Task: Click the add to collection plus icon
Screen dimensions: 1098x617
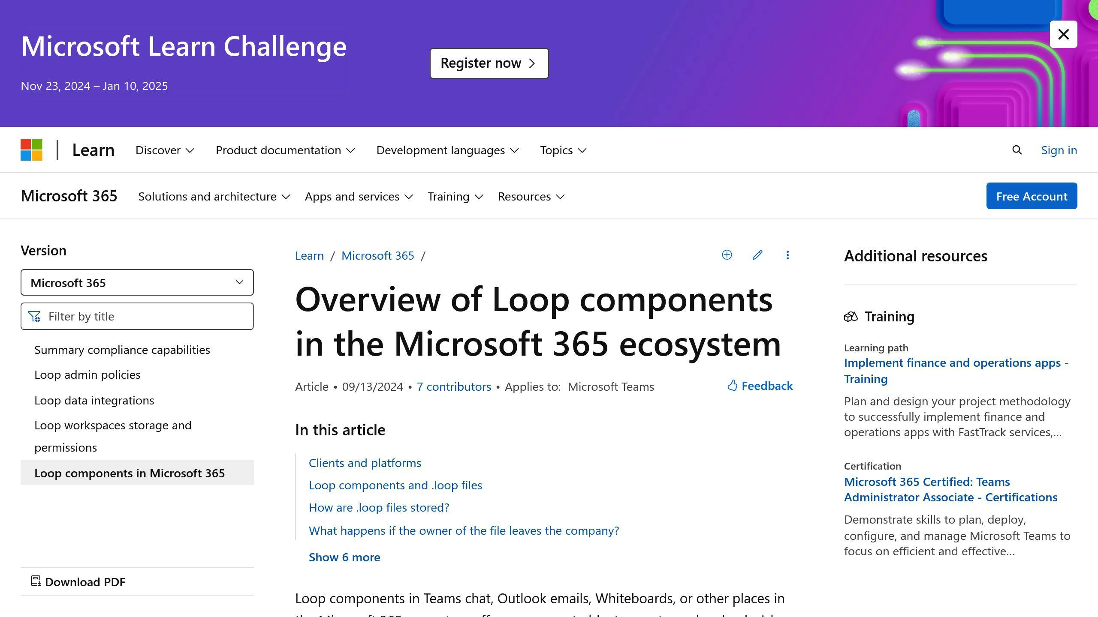Action: point(727,255)
